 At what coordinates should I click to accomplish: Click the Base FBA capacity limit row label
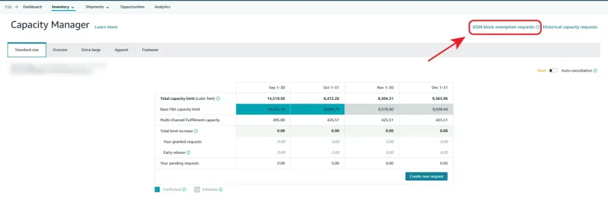point(180,109)
